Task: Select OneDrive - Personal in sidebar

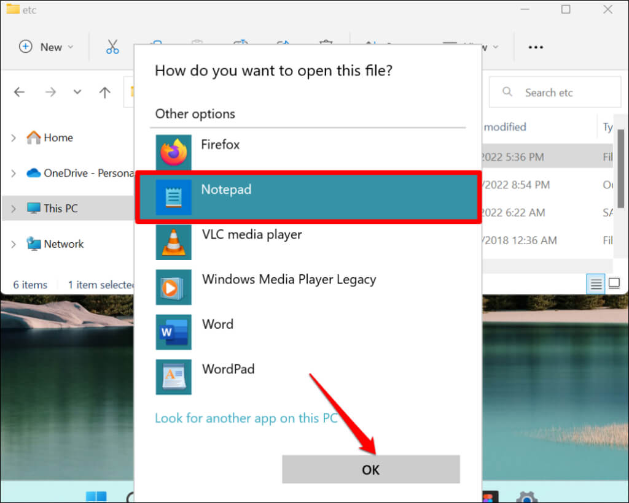Action: tap(80, 173)
